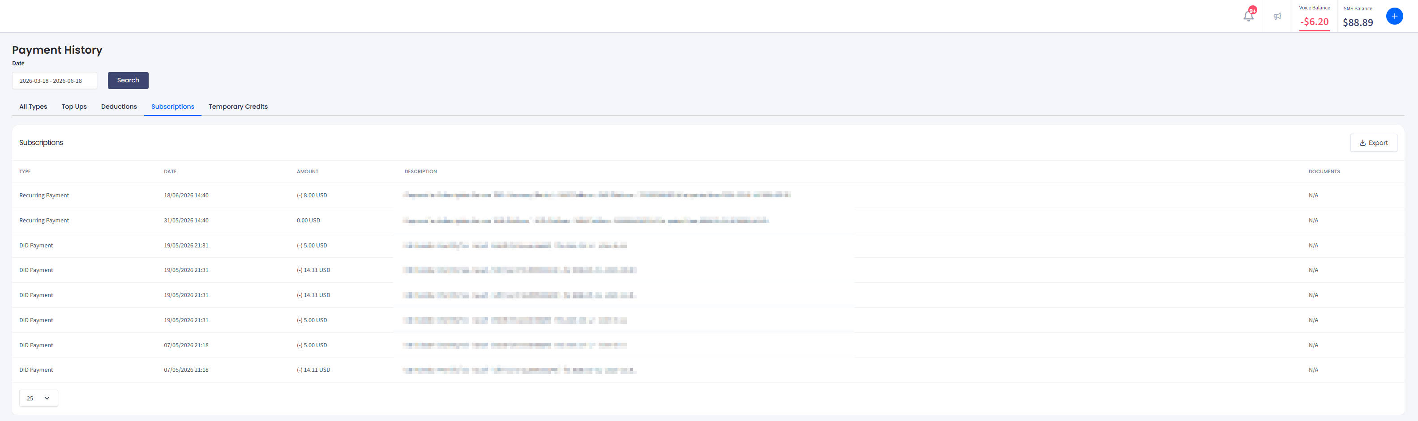Viewport: 1418px width, 421px height.
Task: Click the 07/05/2026 21:18 date with 5.00 USD
Action: (x=186, y=345)
